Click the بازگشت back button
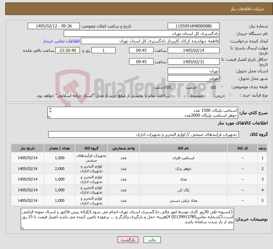Viewport: 273px width, 249px height. (128, 240)
